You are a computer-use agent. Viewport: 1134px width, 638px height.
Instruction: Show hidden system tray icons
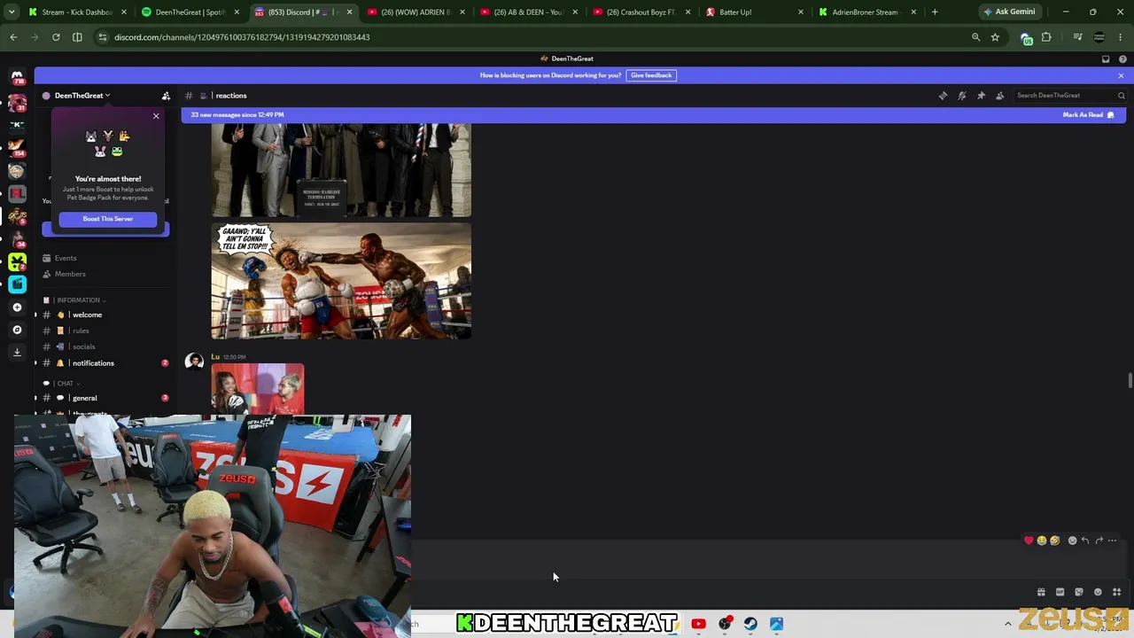(x=1007, y=624)
